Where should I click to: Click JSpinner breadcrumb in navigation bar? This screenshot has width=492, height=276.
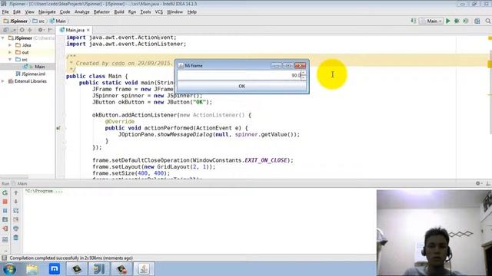click(15, 21)
